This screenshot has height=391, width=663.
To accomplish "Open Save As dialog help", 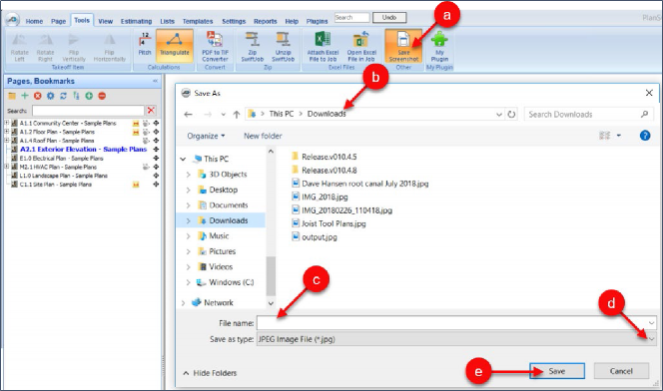I will point(645,136).
